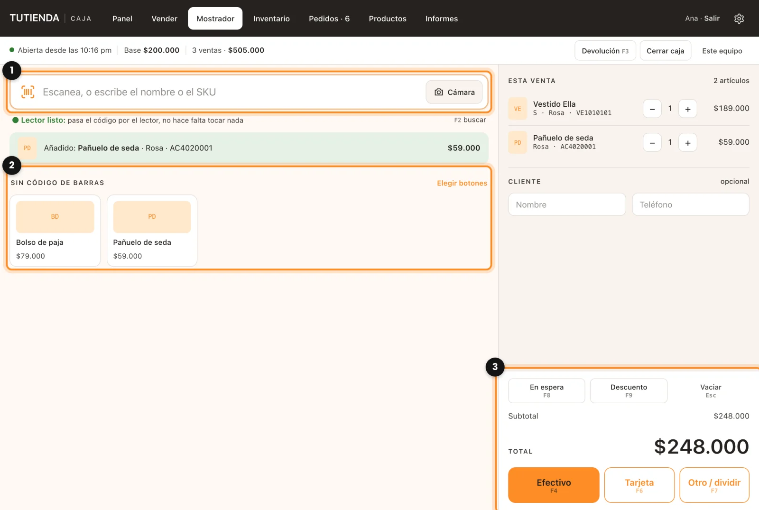Pay with Efectivo
Screen dimensions: 759x510
tap(554, 485)
